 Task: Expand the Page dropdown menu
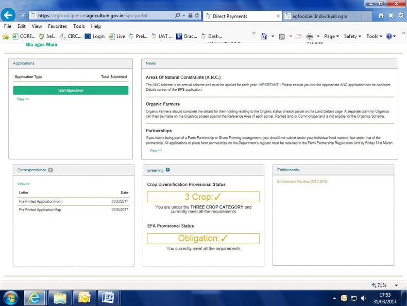click(331, 36)
